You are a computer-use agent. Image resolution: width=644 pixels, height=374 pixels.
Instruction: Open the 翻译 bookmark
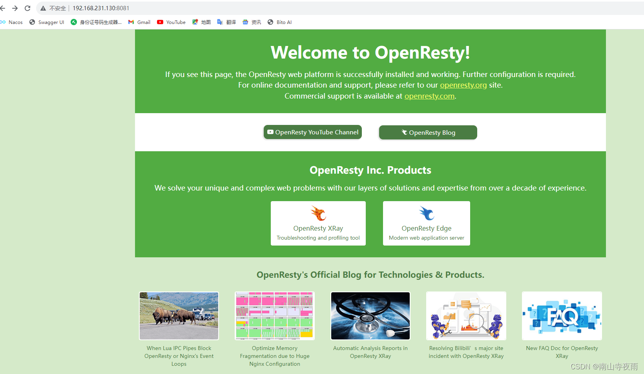pyautogui.click(x=226, y=22)
